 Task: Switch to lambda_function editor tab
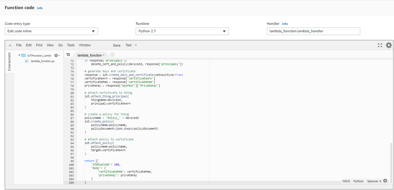click(x=89, y=55)
